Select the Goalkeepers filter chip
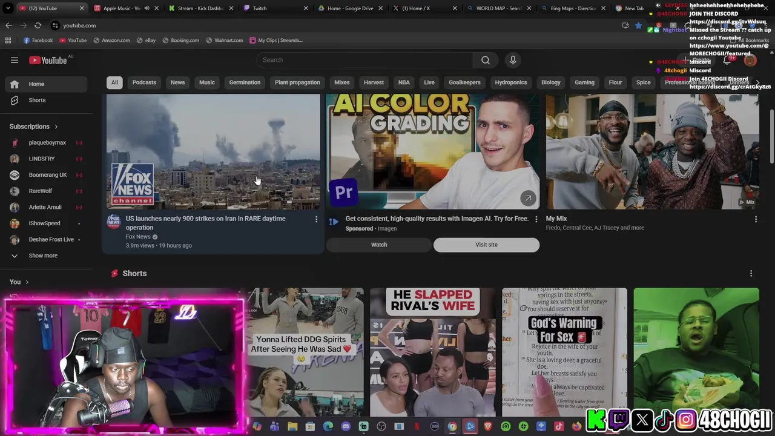This screenshot has width=775, height=436. [464, 82]
